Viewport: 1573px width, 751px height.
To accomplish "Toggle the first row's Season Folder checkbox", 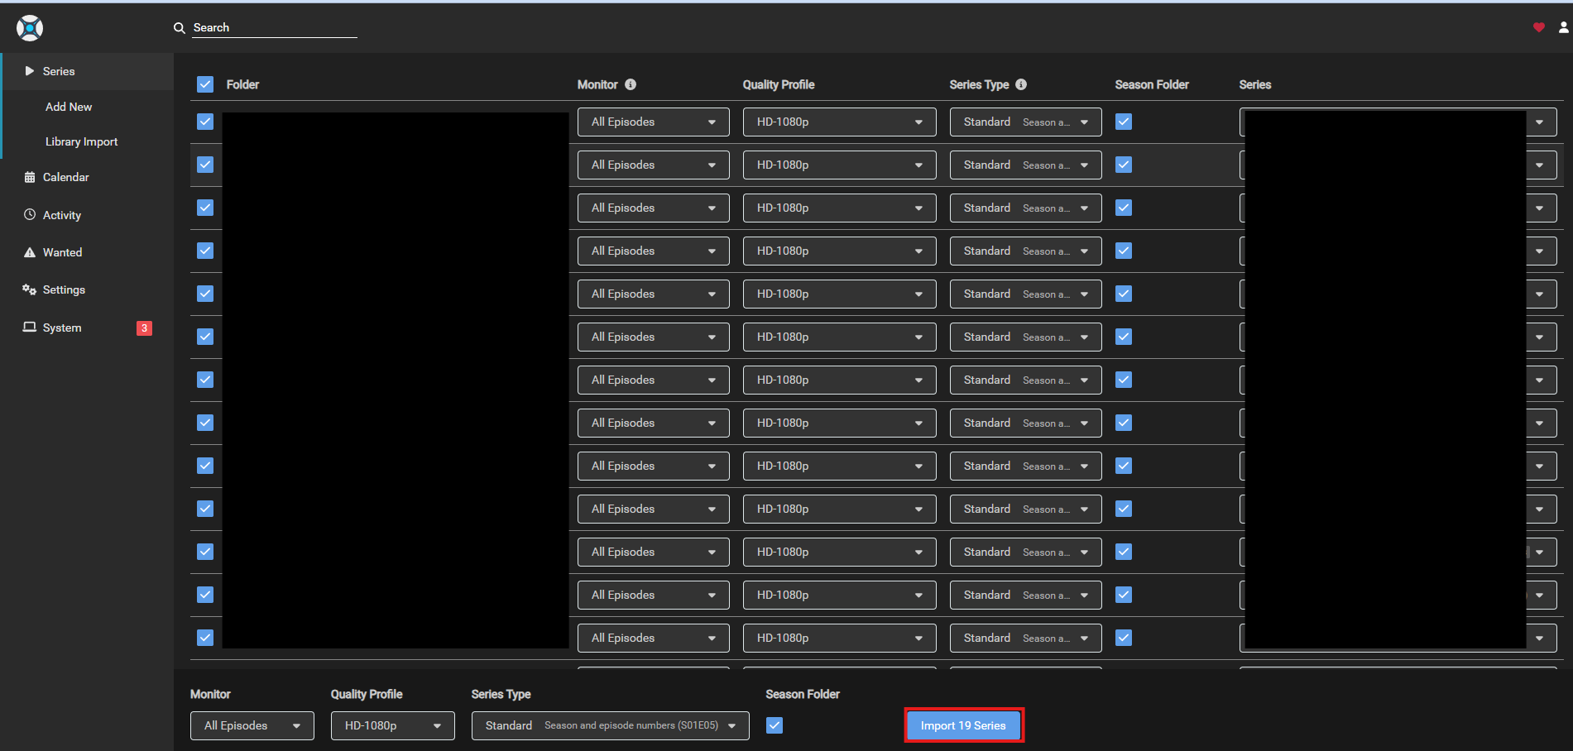I will tap(1124, 122).
